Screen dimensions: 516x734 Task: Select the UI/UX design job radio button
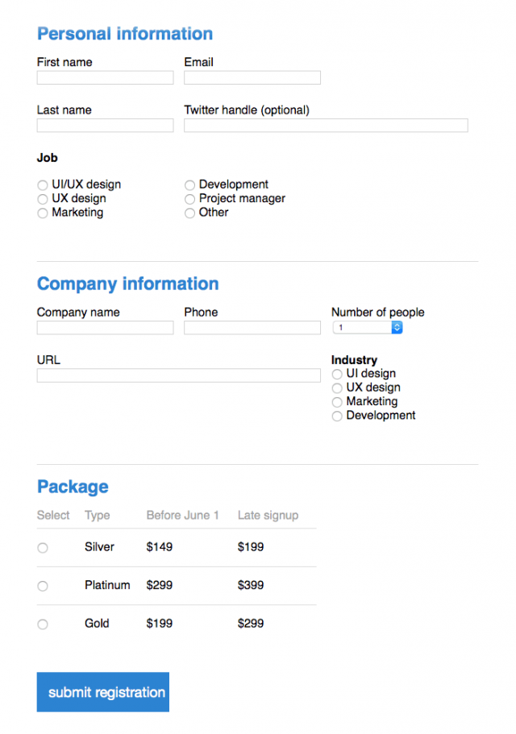(x=43, y=185)
